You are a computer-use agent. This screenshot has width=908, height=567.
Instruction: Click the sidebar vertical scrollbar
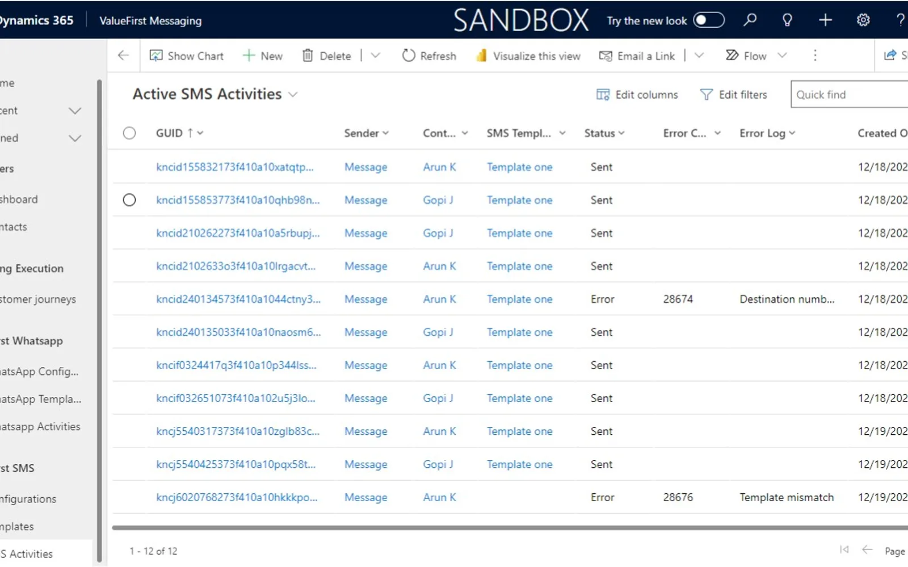pos(99,320)
